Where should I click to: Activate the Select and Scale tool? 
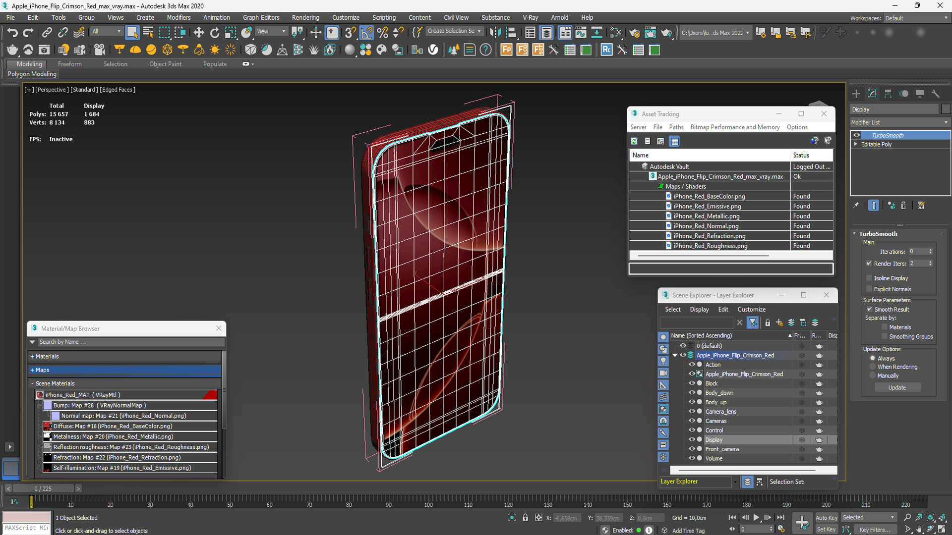[x=231, y=33]
